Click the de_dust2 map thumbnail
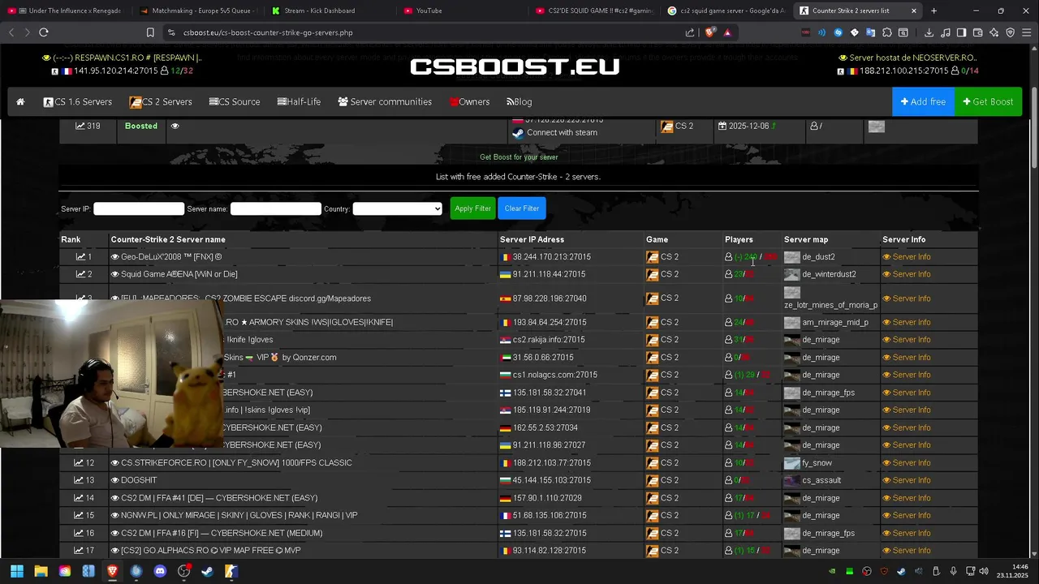This screenshot has height=584, width=1039. coord(792,257)
